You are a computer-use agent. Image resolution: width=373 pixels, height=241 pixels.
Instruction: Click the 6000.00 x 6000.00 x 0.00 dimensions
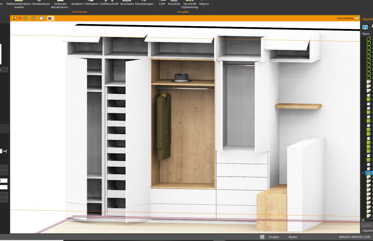pos(354,237)
